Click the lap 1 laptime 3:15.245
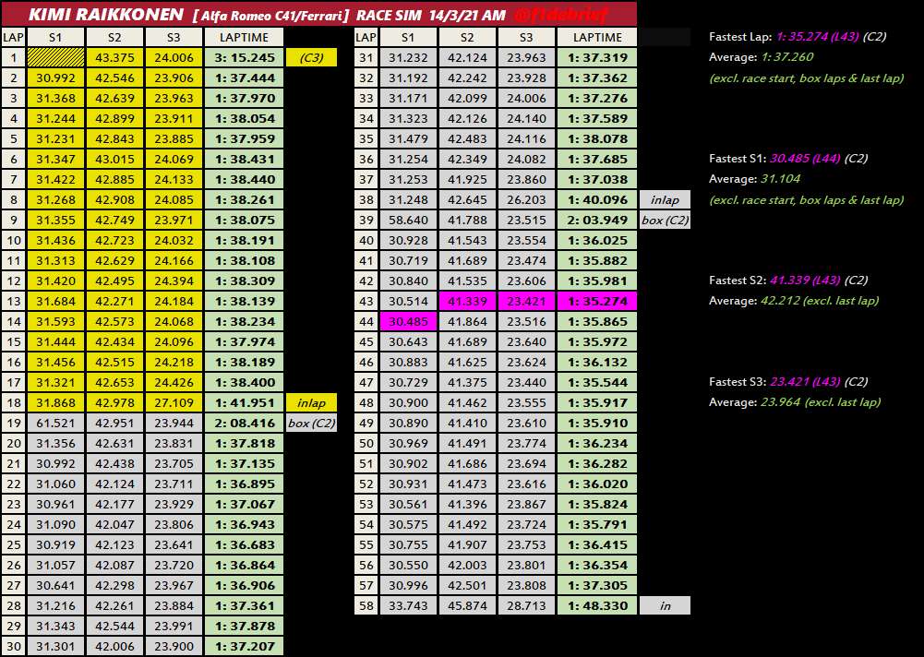 click(x=244, y=58)
